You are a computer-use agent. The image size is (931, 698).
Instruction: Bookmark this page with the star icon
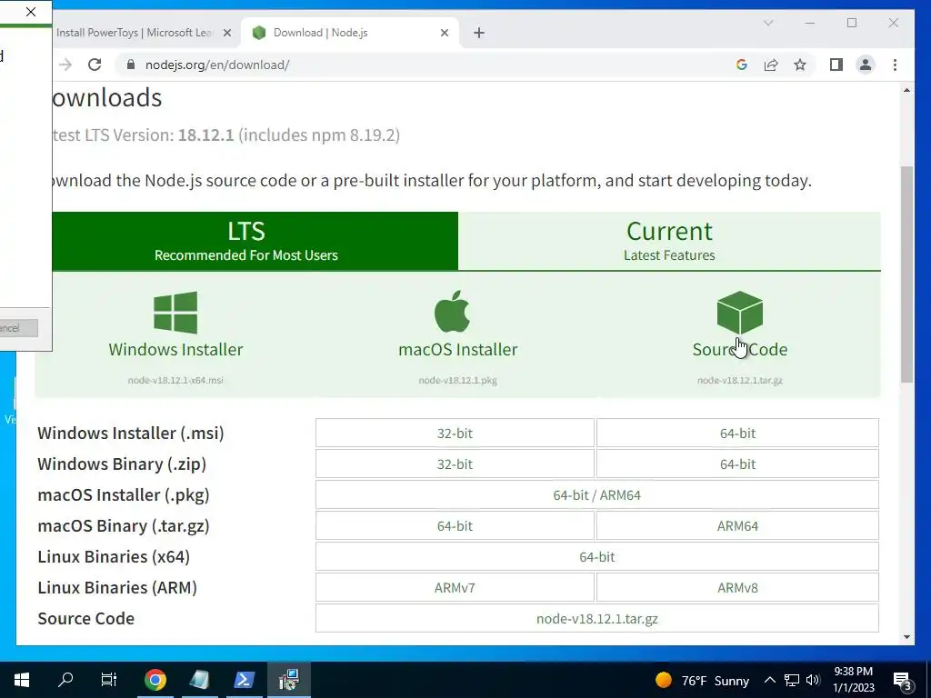pos(800,65)
